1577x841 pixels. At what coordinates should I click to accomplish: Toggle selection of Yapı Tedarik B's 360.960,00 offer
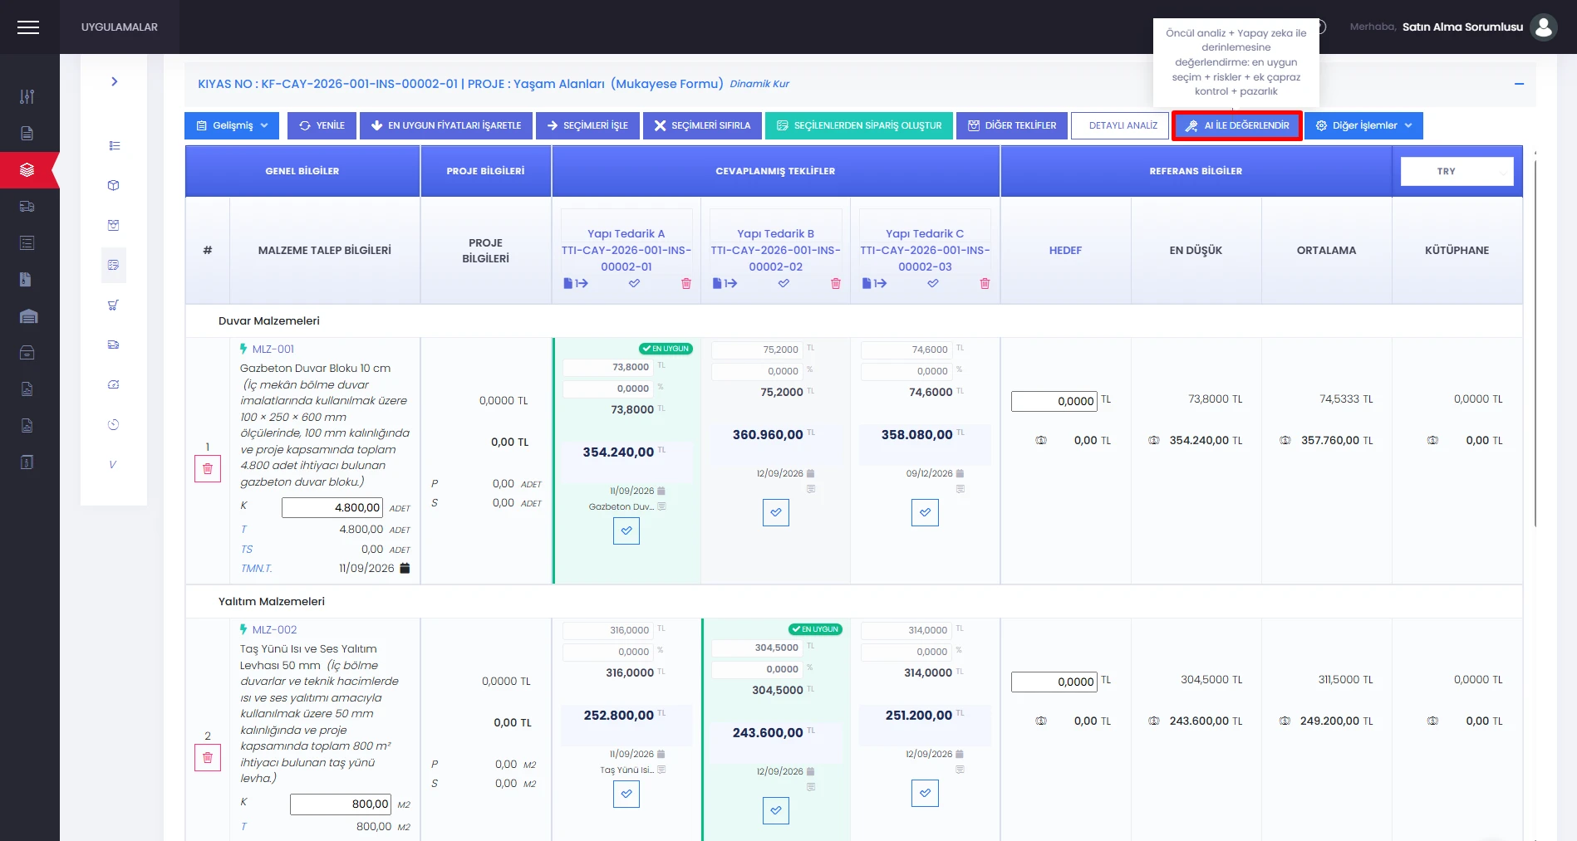click(776, 512)
